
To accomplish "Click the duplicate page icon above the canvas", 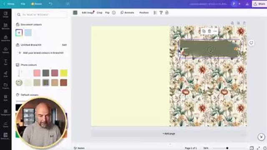I will (x=238, y=23).
